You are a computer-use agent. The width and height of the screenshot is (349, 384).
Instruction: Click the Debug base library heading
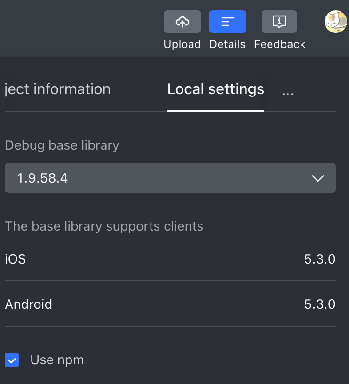62,145
